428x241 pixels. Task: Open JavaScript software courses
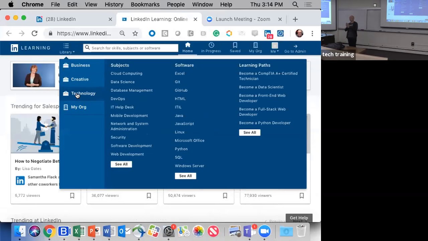pyautogui.click(x=184, y=124)
